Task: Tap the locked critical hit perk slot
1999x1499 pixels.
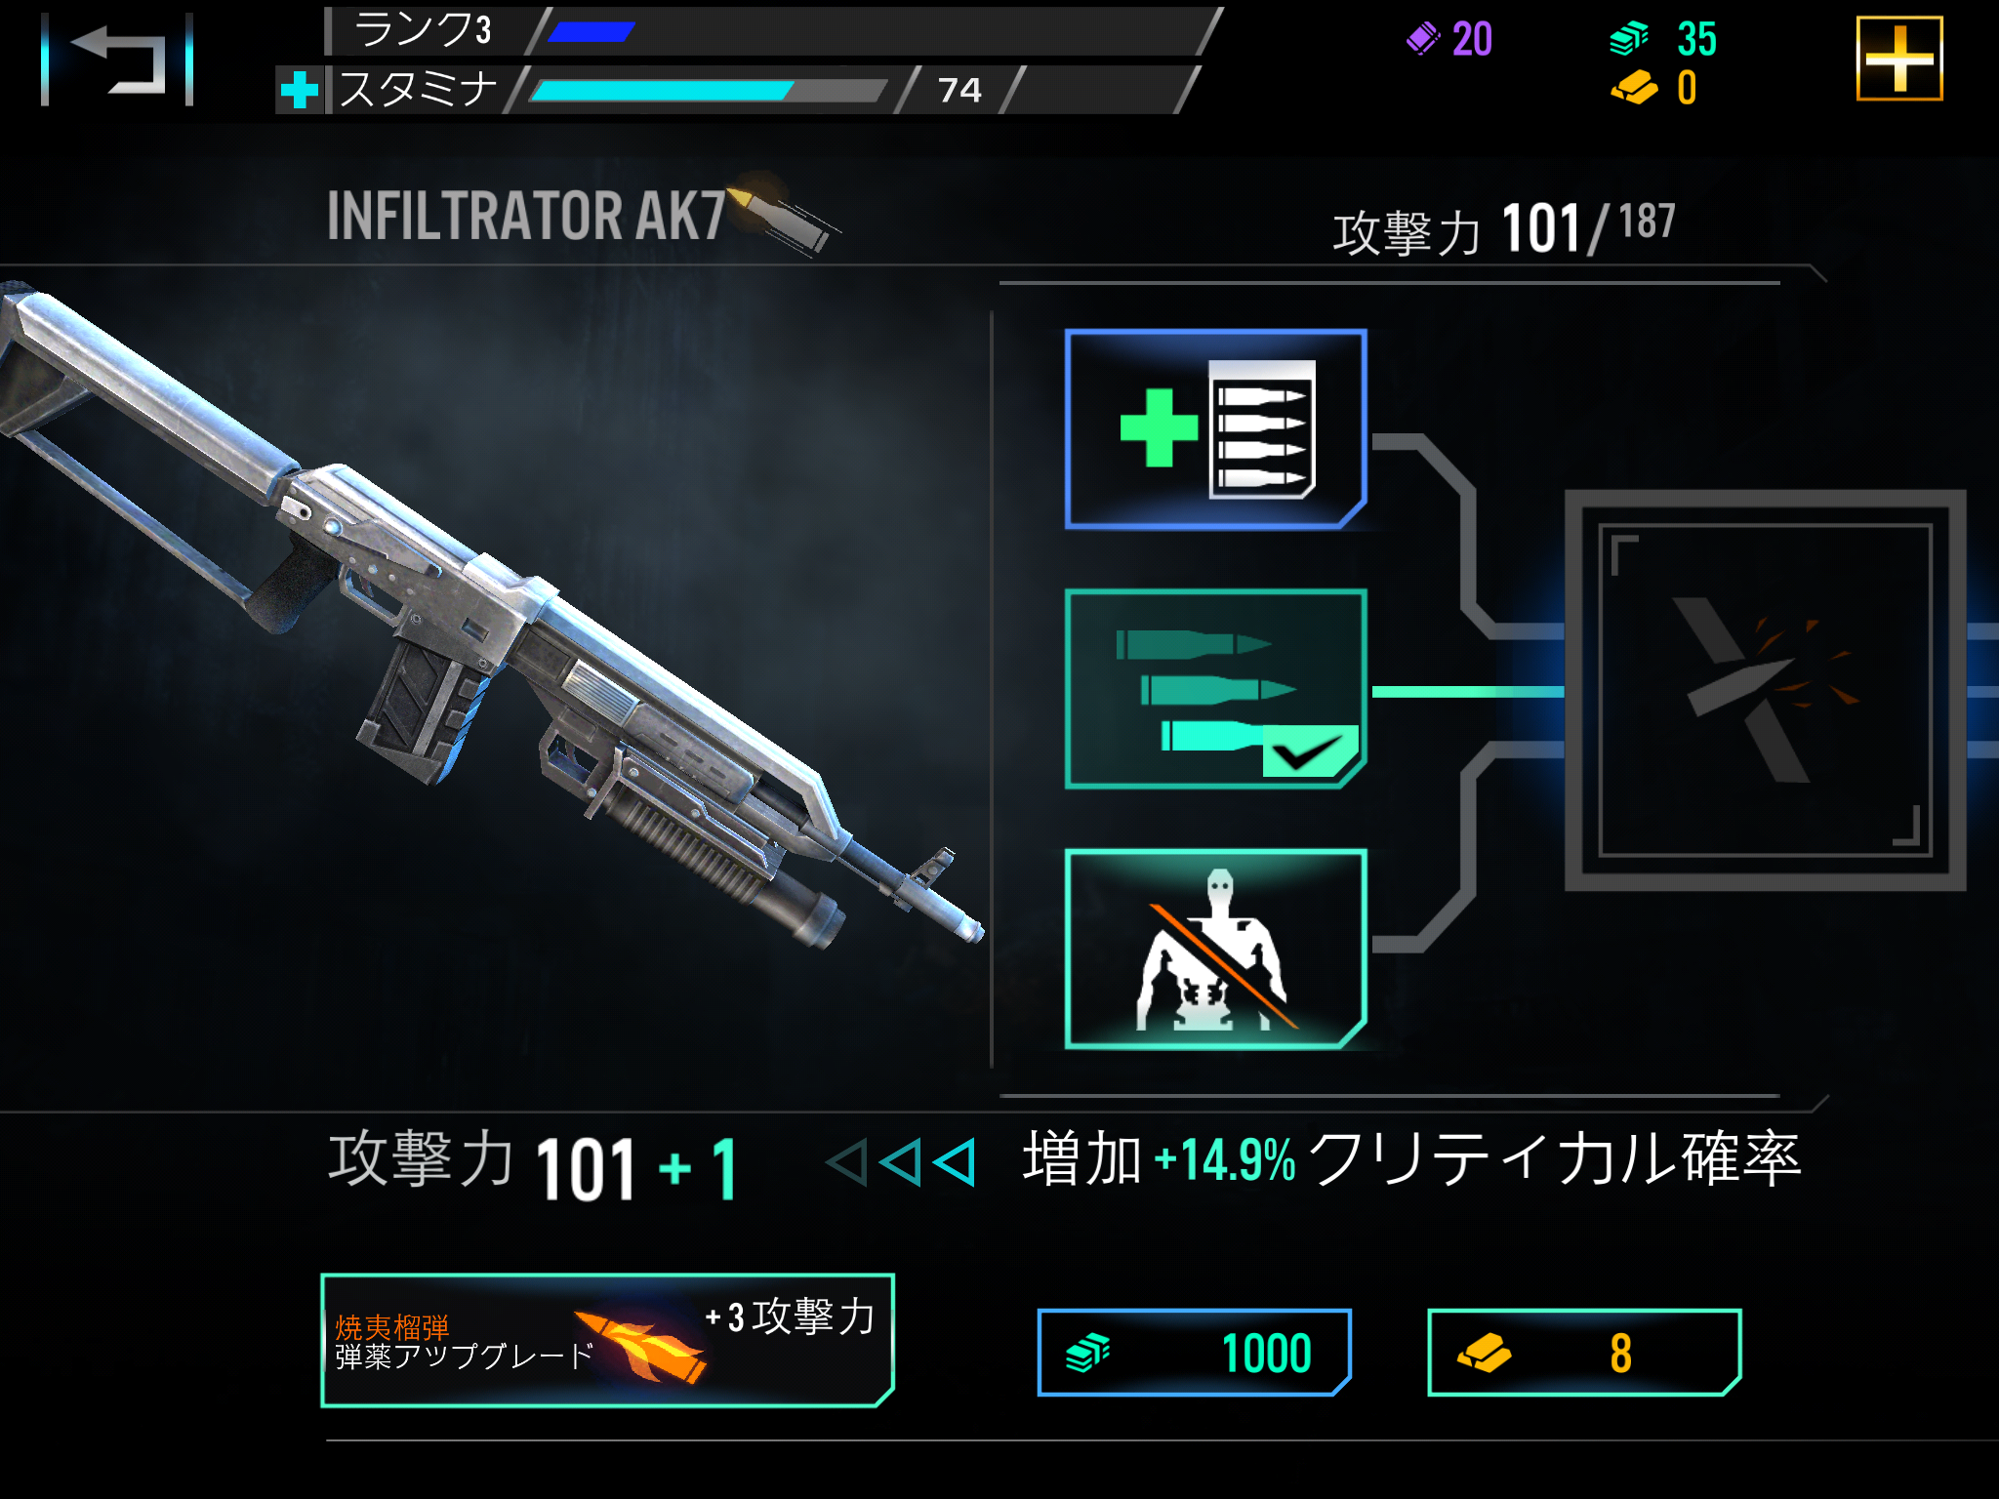Action: click(x=1765, y=690)
